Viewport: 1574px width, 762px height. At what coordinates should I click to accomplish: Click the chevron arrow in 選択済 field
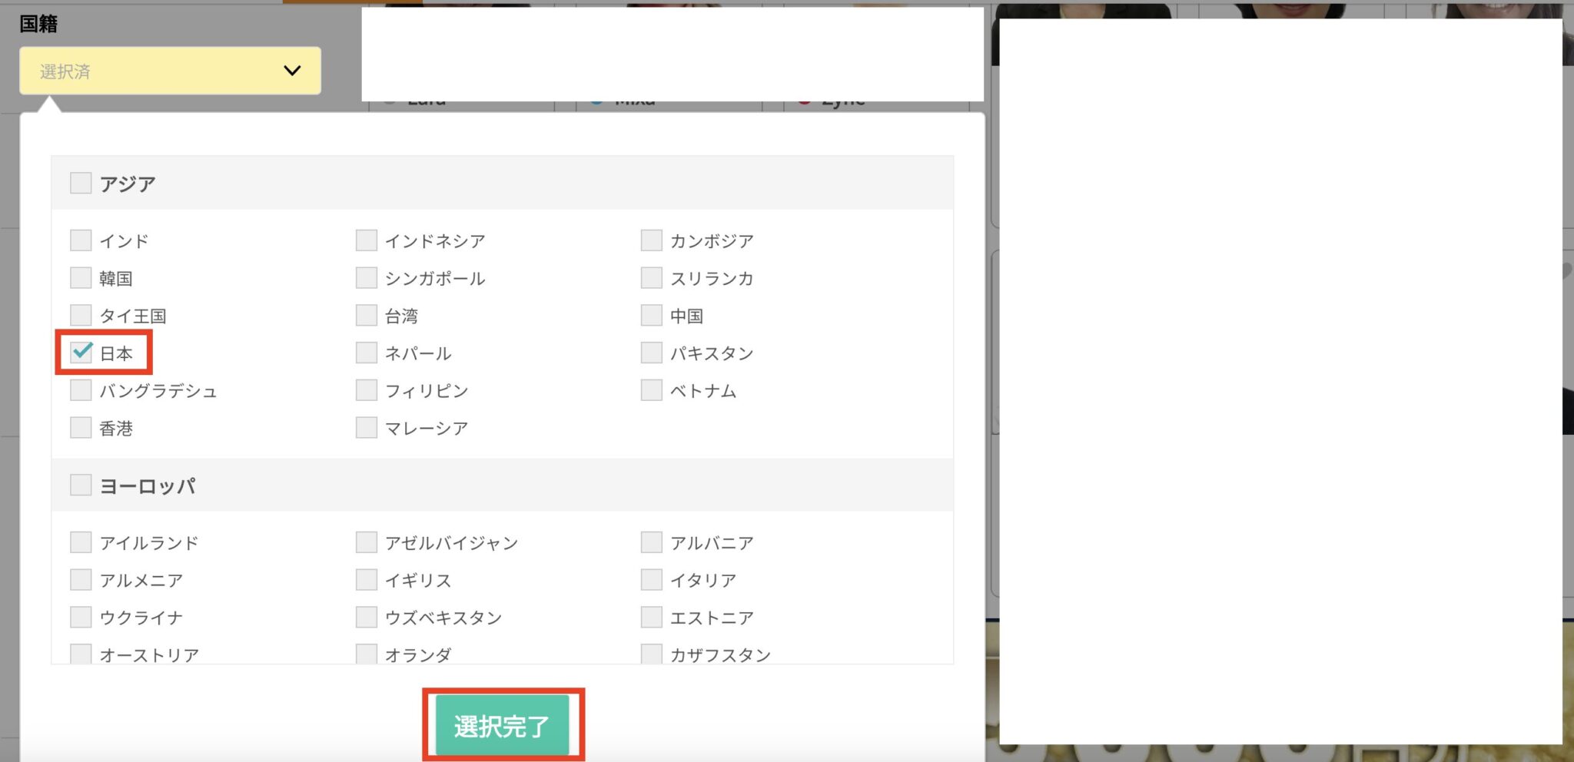pos(292,71)
